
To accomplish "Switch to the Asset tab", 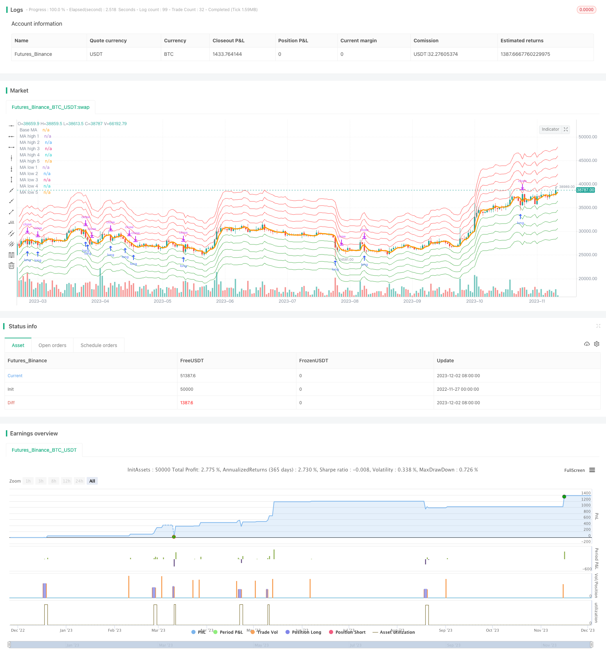I will pyautogui.click(x=18, y=345).
